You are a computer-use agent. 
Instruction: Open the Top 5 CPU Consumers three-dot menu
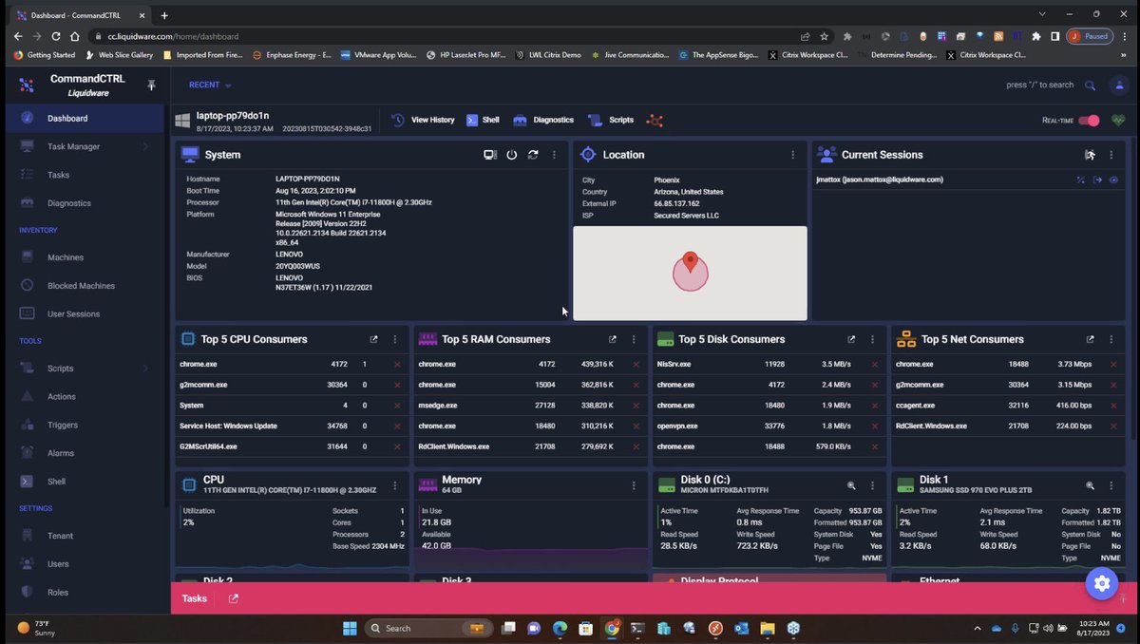(395, 339)
